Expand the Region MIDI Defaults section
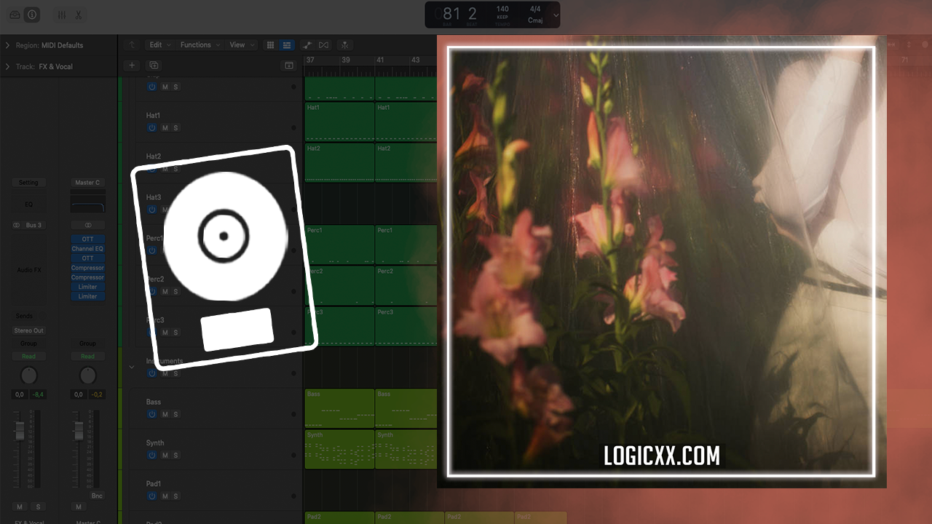Screen dimensions: 932x524 [x=7, y=45]
